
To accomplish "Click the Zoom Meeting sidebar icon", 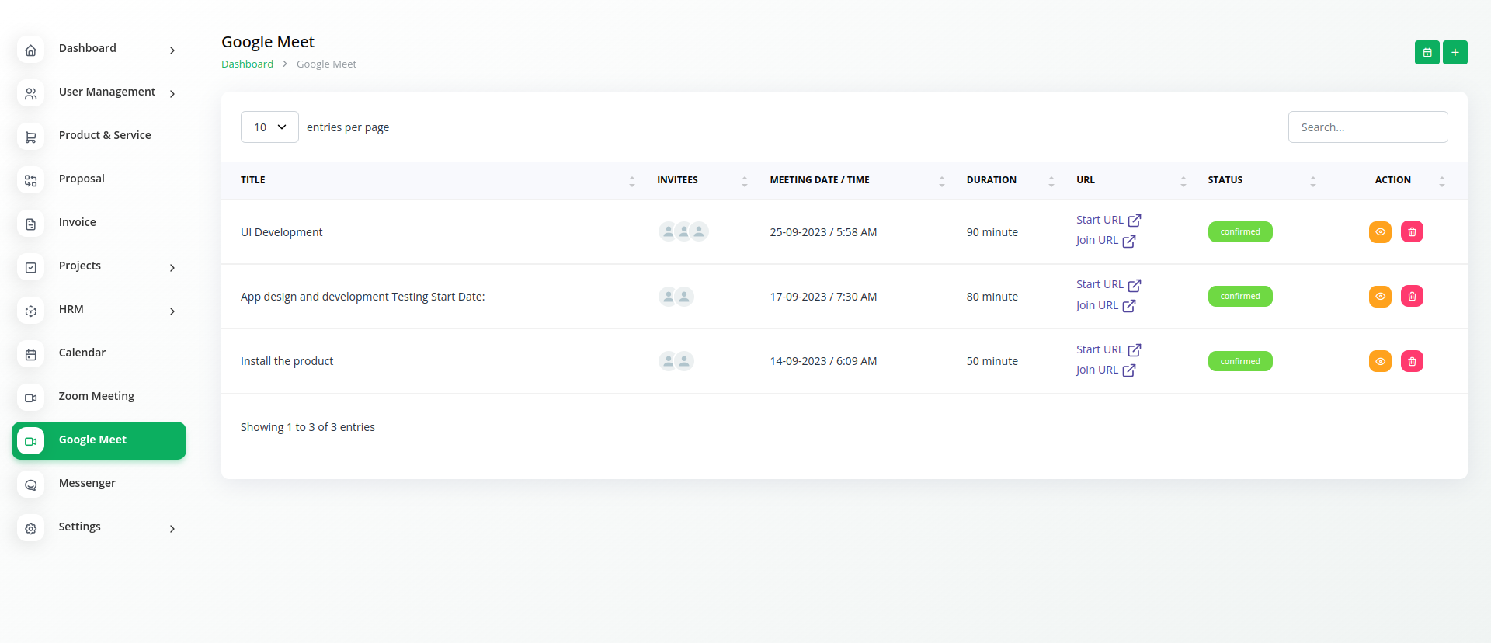I will tap(31, 398).
